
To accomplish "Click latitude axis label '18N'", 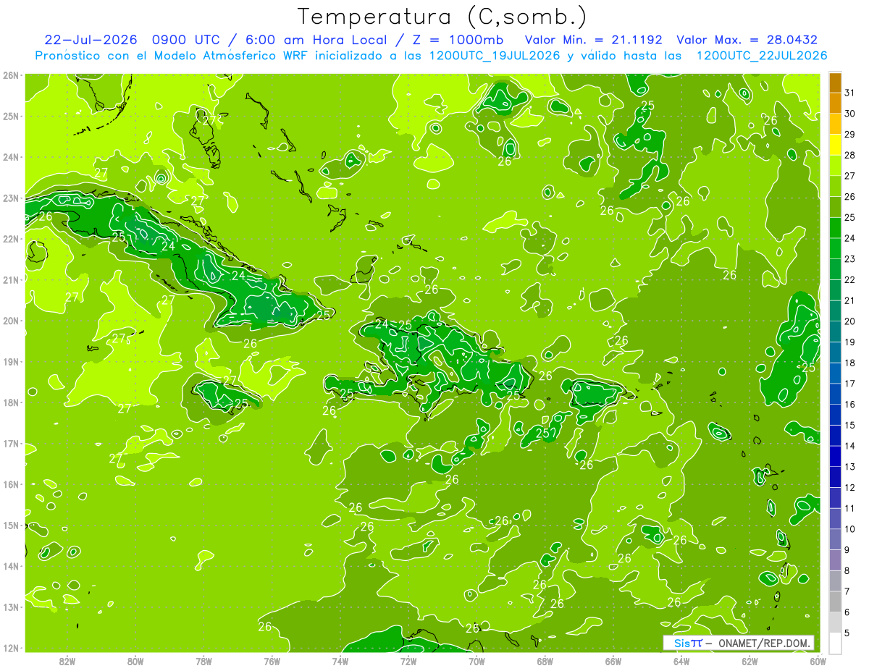I will click(x=12, y=402).
